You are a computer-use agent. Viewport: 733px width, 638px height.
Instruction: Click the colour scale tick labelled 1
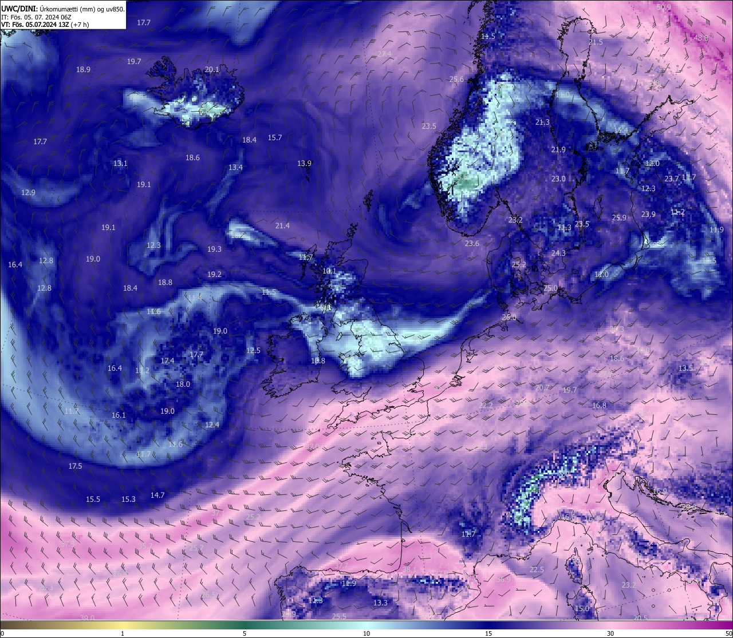pyautogui.click(x=123, y=633)
